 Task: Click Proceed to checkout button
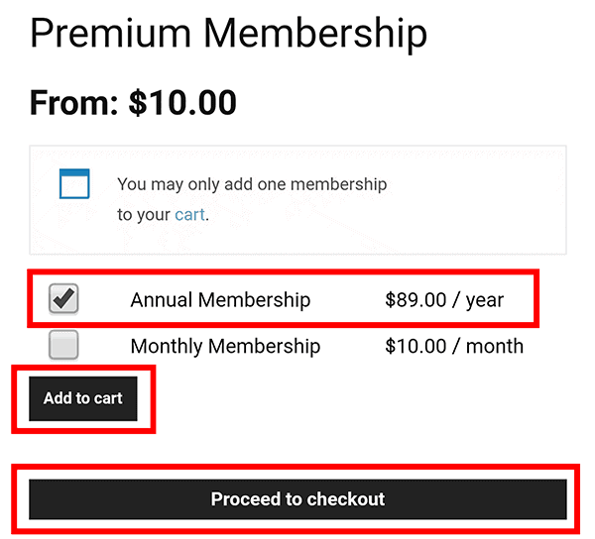(297, 499)
